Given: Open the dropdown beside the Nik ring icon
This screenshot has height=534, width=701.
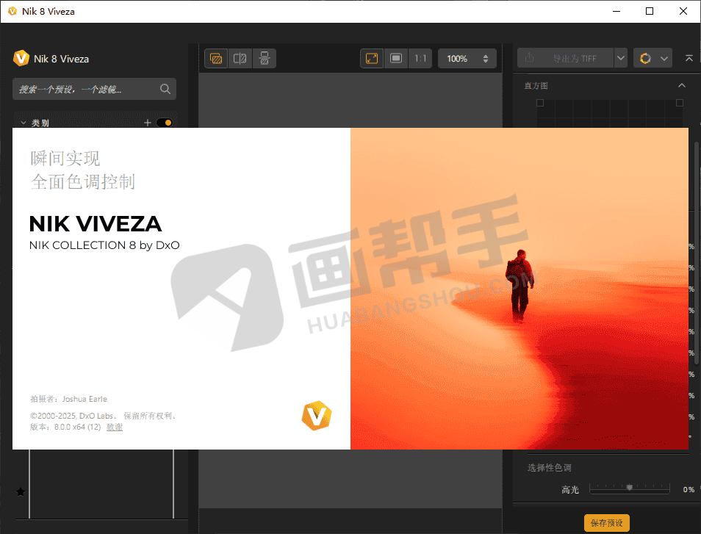Looking at the screenshot, I should (664, 59).
